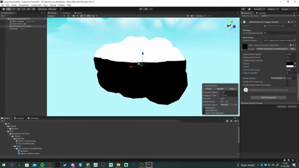This screenshot has height=168, width=299.
Task: Click the Color 2 eyedropper icon
Action: click(x=295, y=63)
